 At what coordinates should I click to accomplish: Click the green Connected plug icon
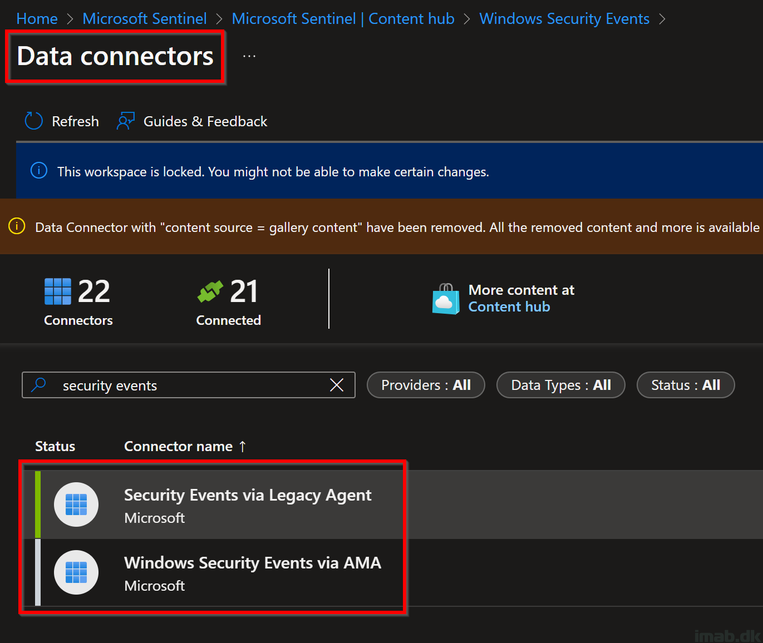click(x=210, y=291)
